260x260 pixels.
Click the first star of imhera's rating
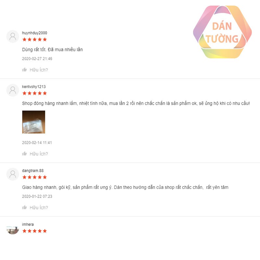(x=24, y=231)
